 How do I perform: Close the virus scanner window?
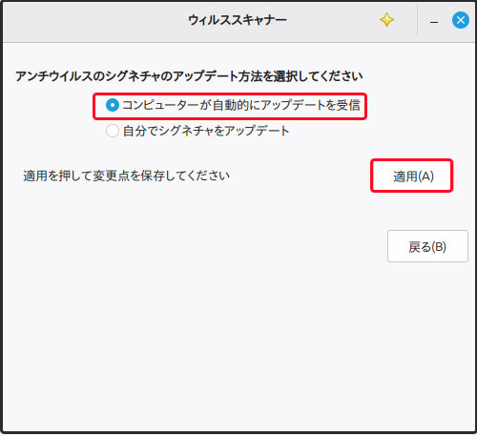click(x=460, y=20)
